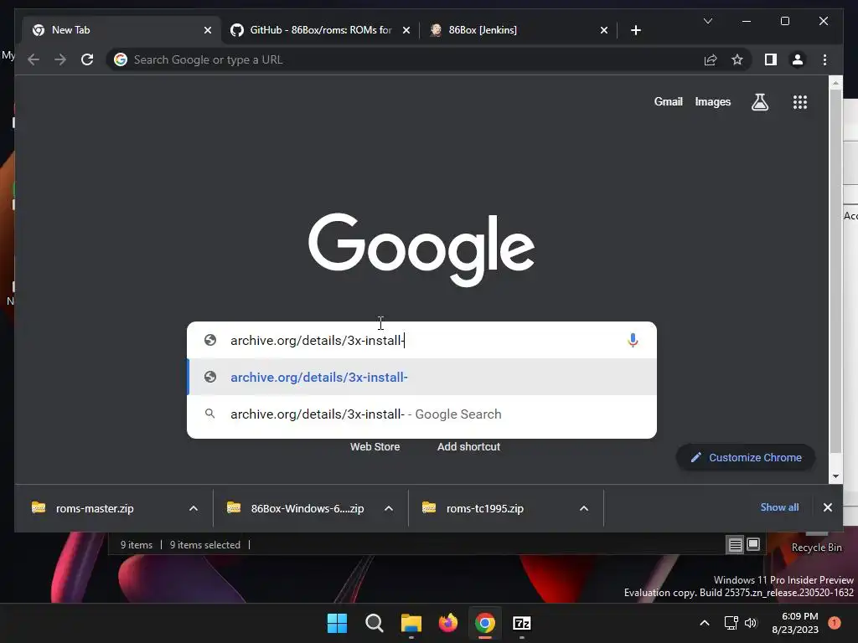Open taskbar Search
Viewport: 858px width, 643px height.
pos(375,623)
